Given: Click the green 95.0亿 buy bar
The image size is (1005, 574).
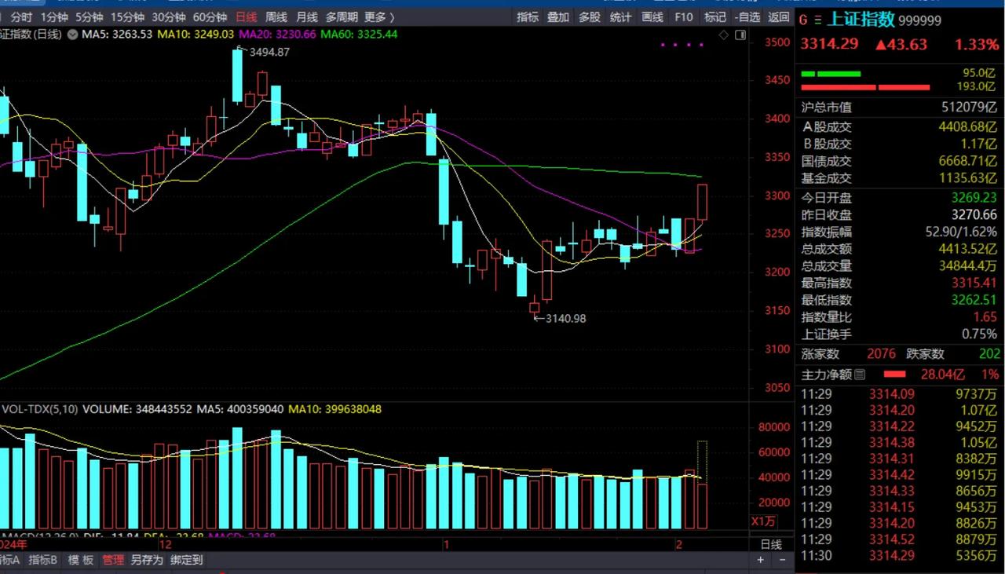Looking at the screenshot, I should (831, 74).
